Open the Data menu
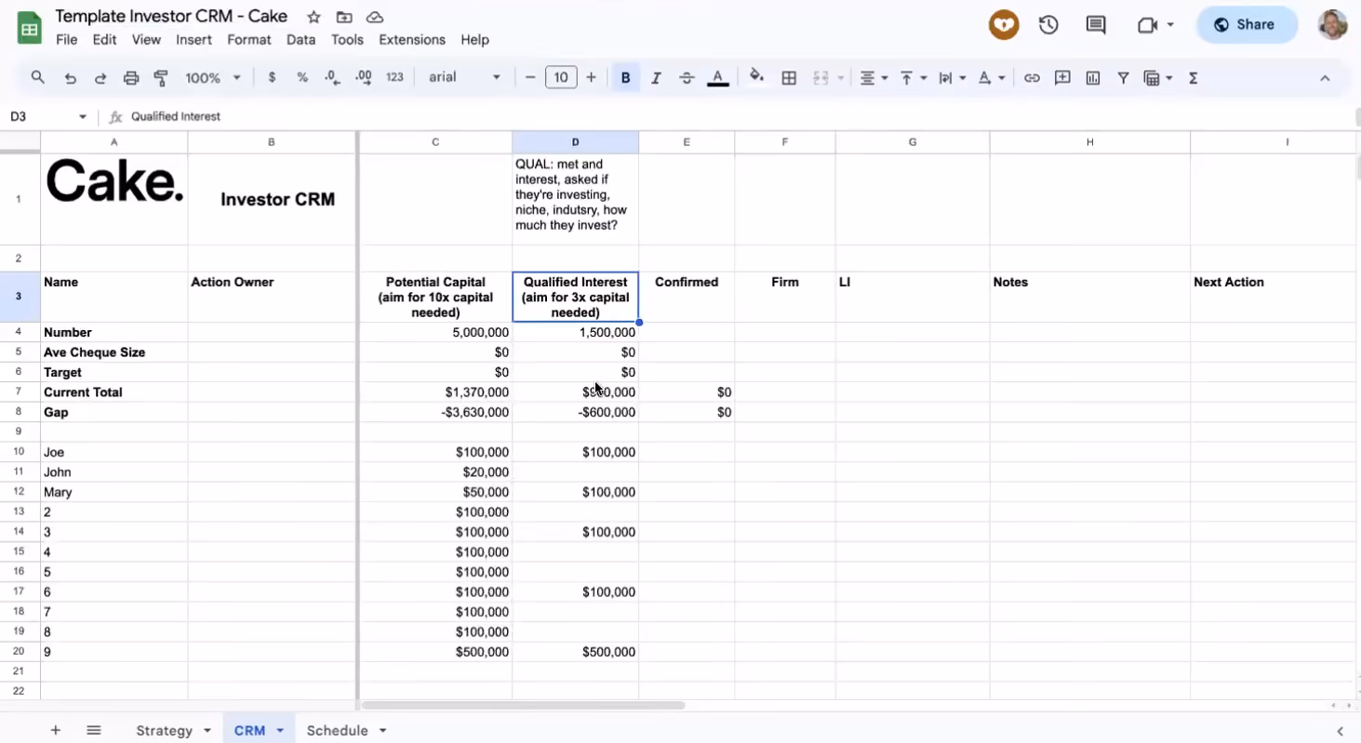 [300, 40]
